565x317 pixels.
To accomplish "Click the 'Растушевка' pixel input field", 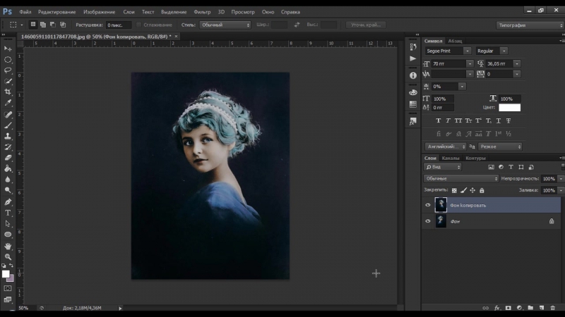I will click(118, 25).
